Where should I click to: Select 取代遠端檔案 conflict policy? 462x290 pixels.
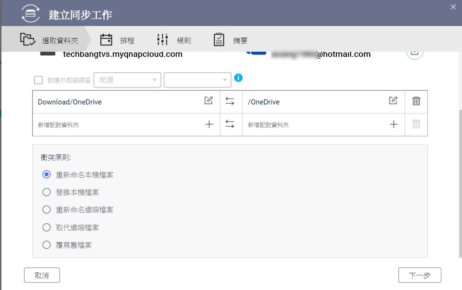47,227
